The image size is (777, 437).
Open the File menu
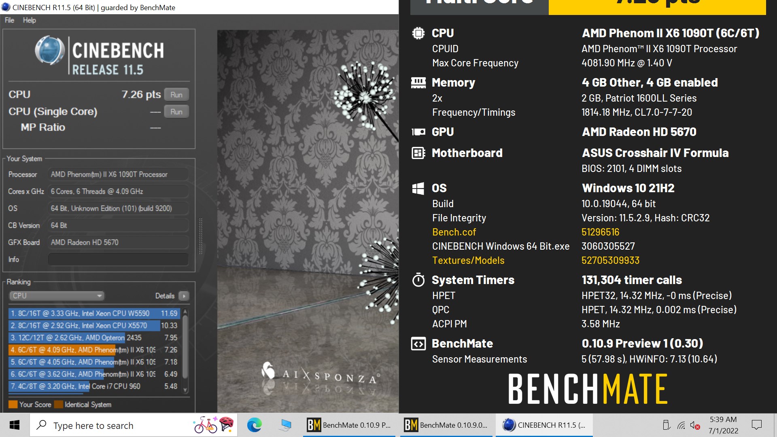click(9, 20)
